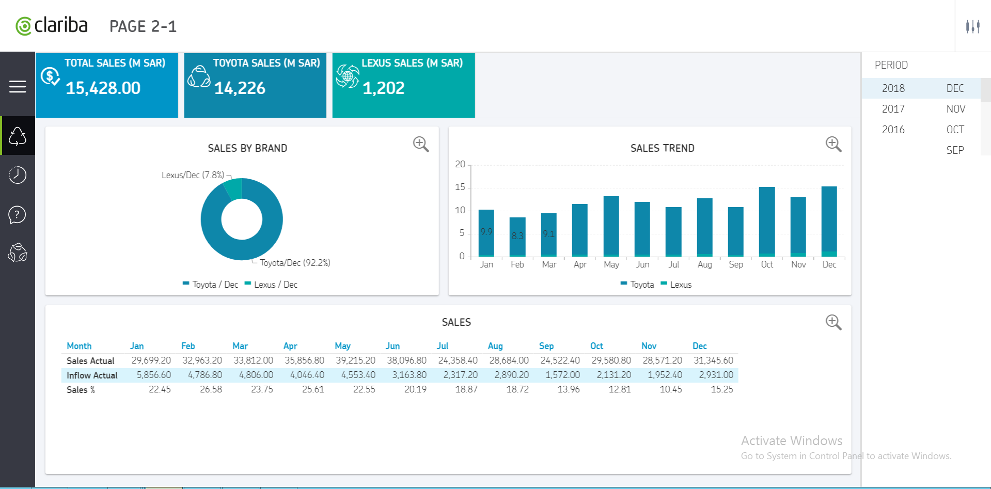The width and height of the screenshot is (991, 489).
Task: Click the Jun column header in Sales table
Action: click(x=392, y=346)
